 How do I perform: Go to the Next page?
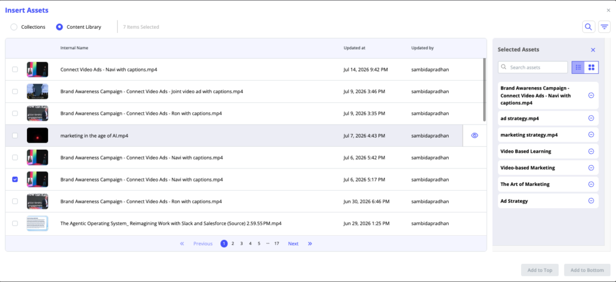pyautogui.click(x=293, y=244)
